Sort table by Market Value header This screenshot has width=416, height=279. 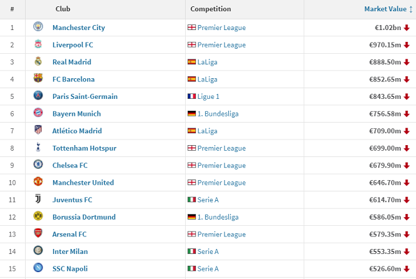[x=385, y=9]
